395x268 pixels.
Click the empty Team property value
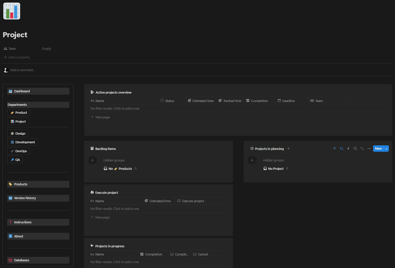tap(47, 49)
